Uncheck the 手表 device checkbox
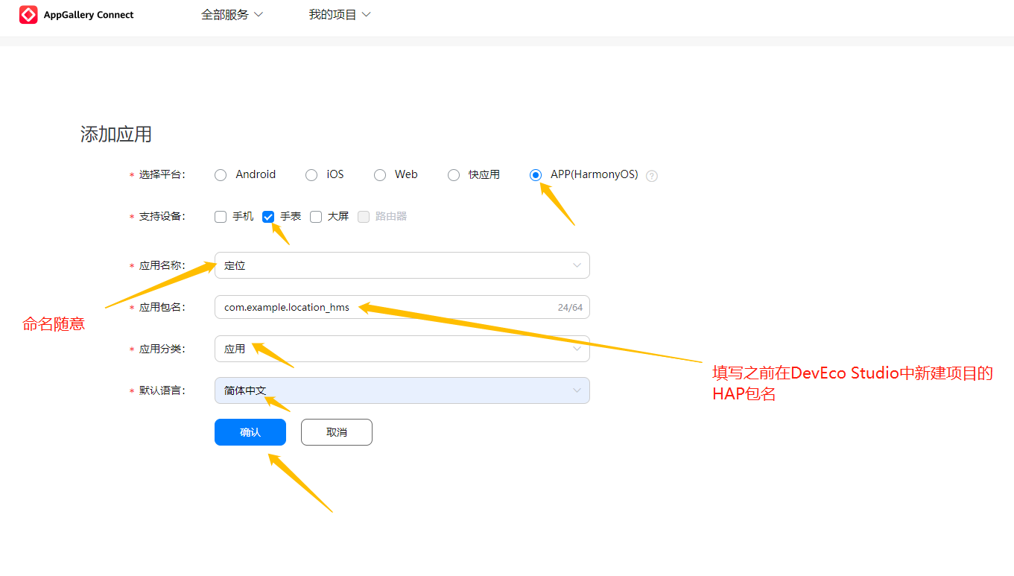1014x576 pixels. pos(268,217)
